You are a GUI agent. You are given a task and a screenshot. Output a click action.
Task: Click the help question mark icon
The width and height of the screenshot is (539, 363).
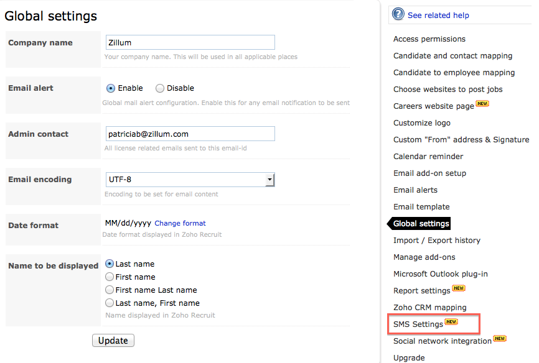tap(398, 14)
